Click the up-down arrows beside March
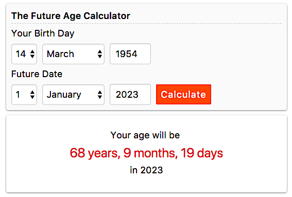Viewport: 292px width, 197px height. click(x=100, y=54)
